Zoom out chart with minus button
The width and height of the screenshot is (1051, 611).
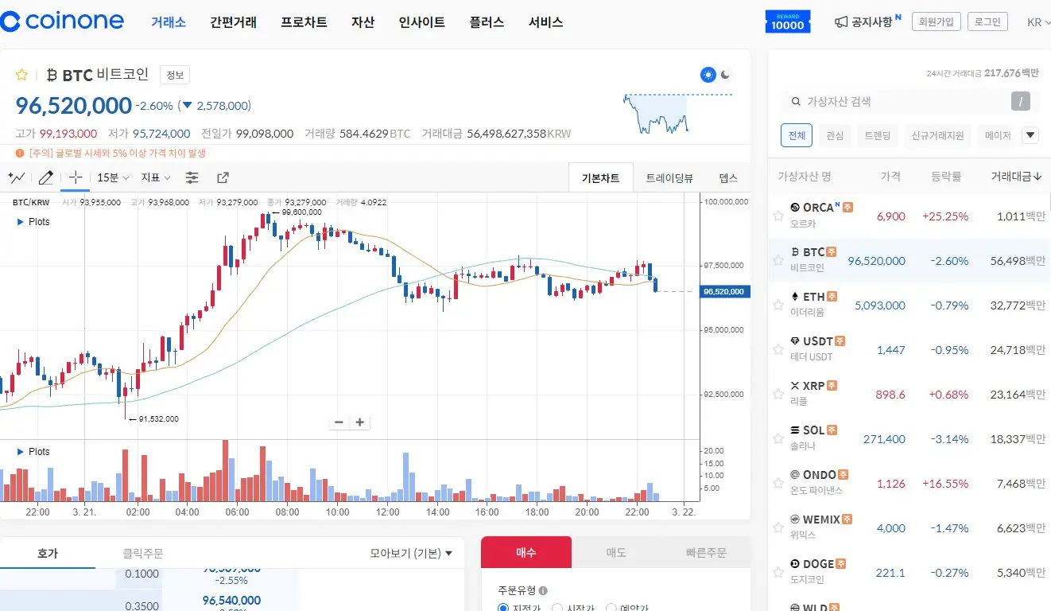pos(339,422)
